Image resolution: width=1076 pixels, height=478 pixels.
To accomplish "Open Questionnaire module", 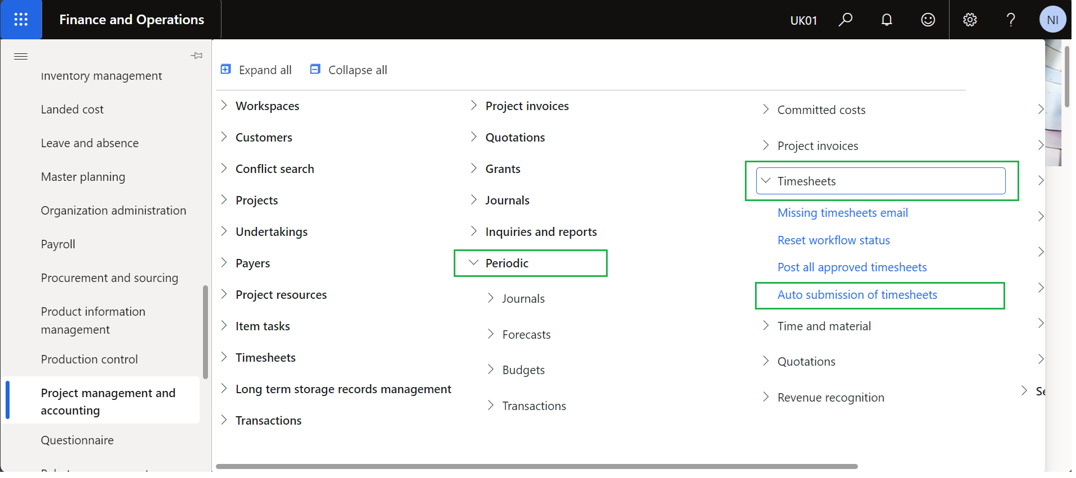I will (77, 440).
